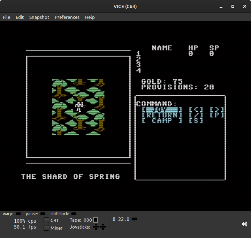Click THE SHARD OF SPRING title text

[70, 177]
